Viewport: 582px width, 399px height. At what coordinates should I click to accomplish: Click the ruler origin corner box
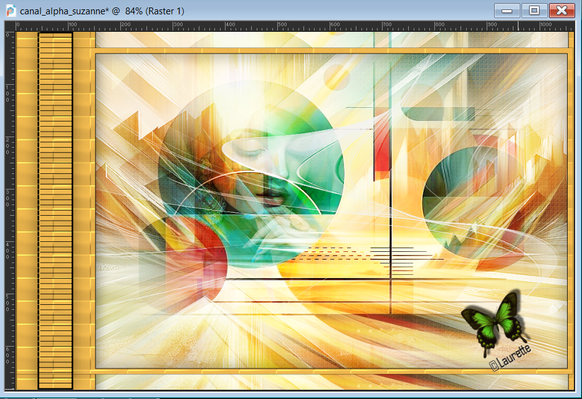pyautogui.click(x=10, y=26)
